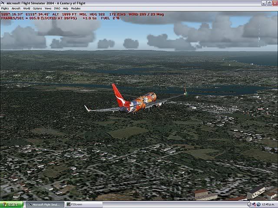Open the Flights menu

tap(5, 8)
